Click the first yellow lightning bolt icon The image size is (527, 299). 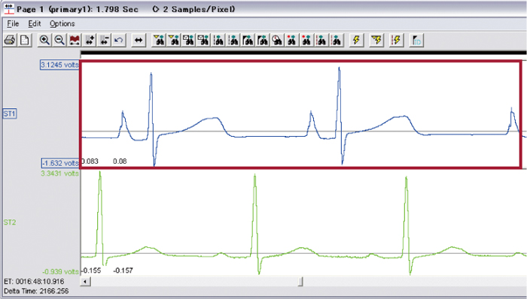[x=356, y=41]
